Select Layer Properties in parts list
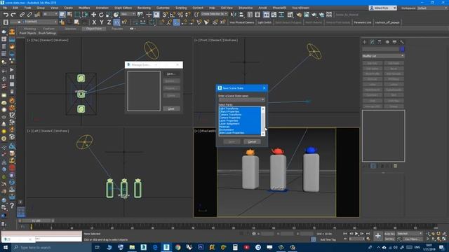 point(229,120)
